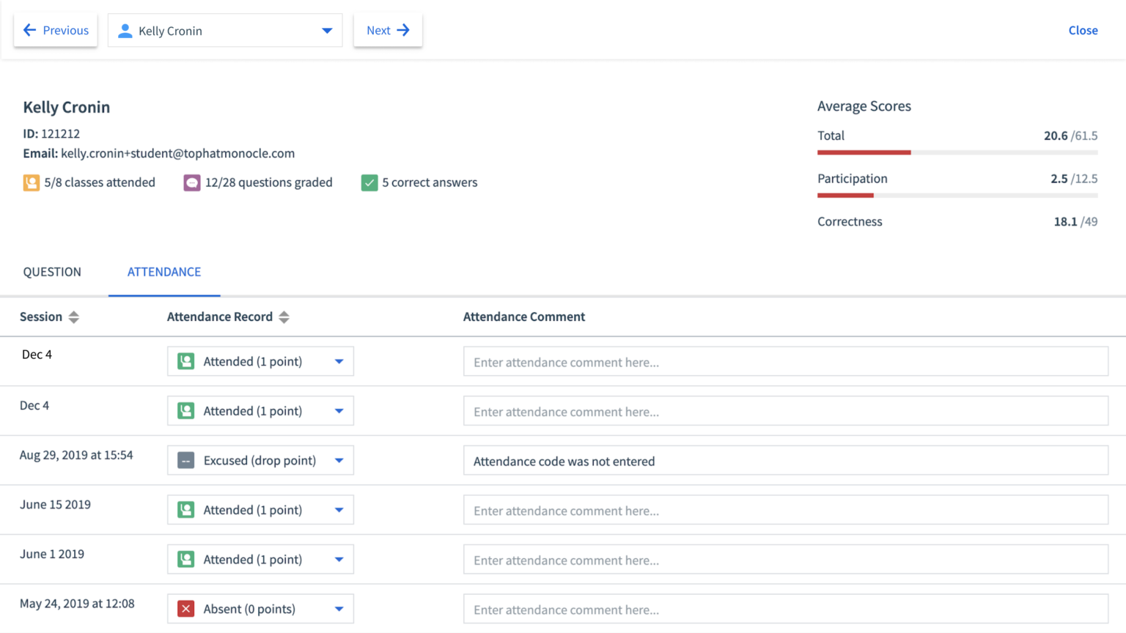The width and height of the screenshot is (1126, 633).
Task: Open the Absent (0 points) dropdown
Action: tap(339, 609)
